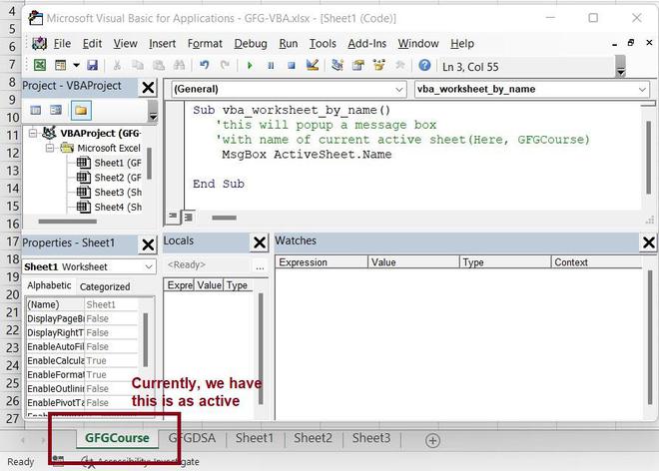Click the Locals call stack ellipsis button
Viewport: 659px width, 471px height.
[x=260, y=266]
